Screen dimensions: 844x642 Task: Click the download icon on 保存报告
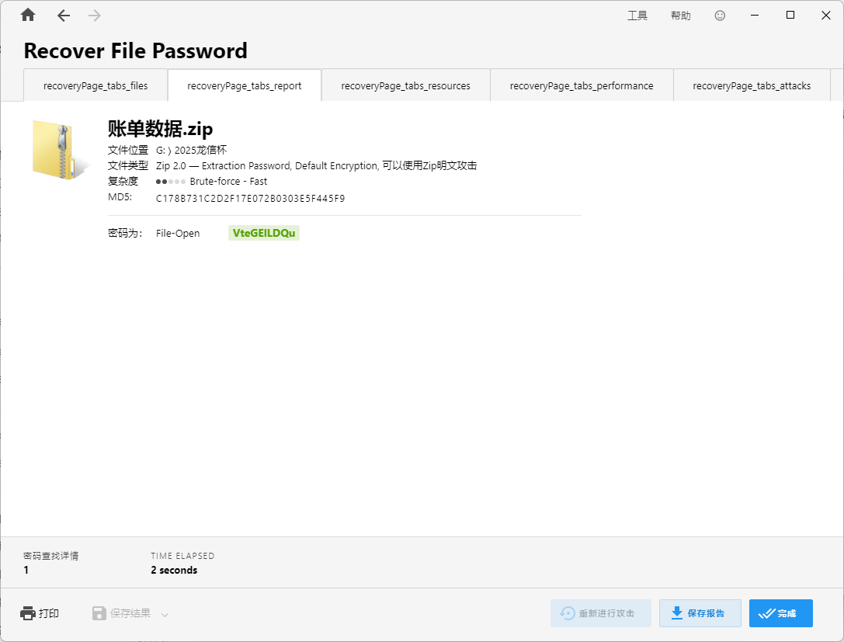677,613
